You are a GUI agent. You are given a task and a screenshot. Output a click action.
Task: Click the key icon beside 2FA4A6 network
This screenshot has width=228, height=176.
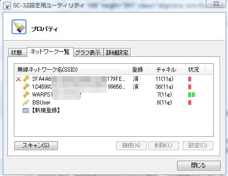(x=26, y=79)
